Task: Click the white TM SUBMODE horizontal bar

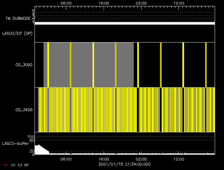Action: pyautogui.click(x=124, y=23)
